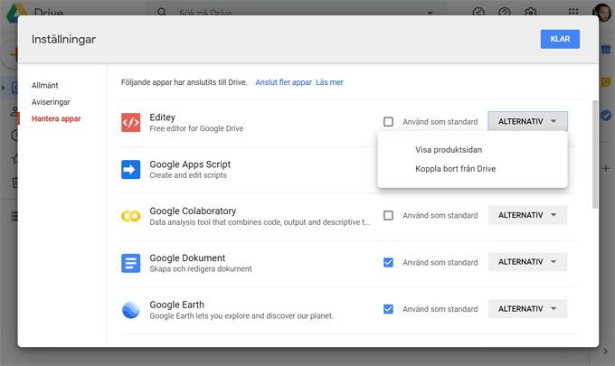Open Google Dokument ALTERNATIV dropdown
615x366 pixels.
pyautogui.click(x=527, y=262)
